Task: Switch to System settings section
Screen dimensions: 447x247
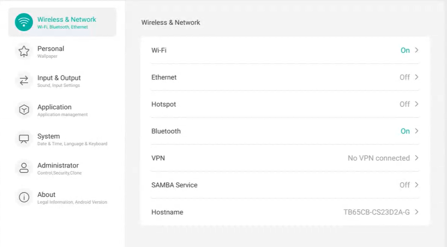Action: (49, 136)
